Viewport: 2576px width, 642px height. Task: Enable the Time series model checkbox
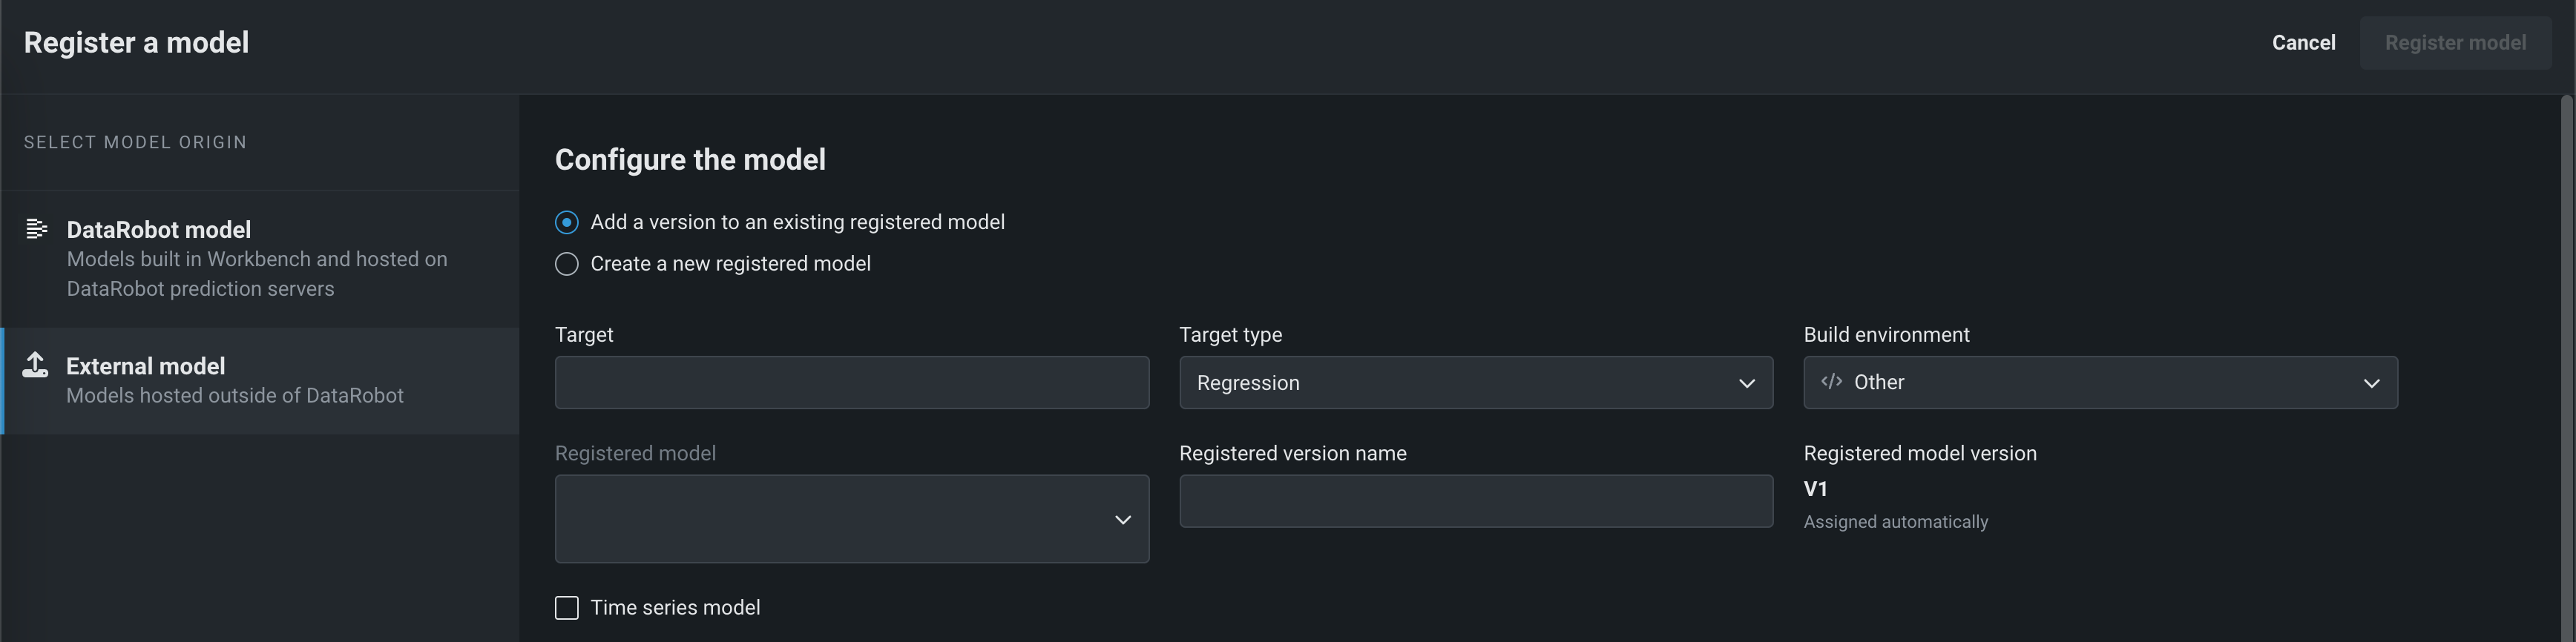(x=567, y=608)
